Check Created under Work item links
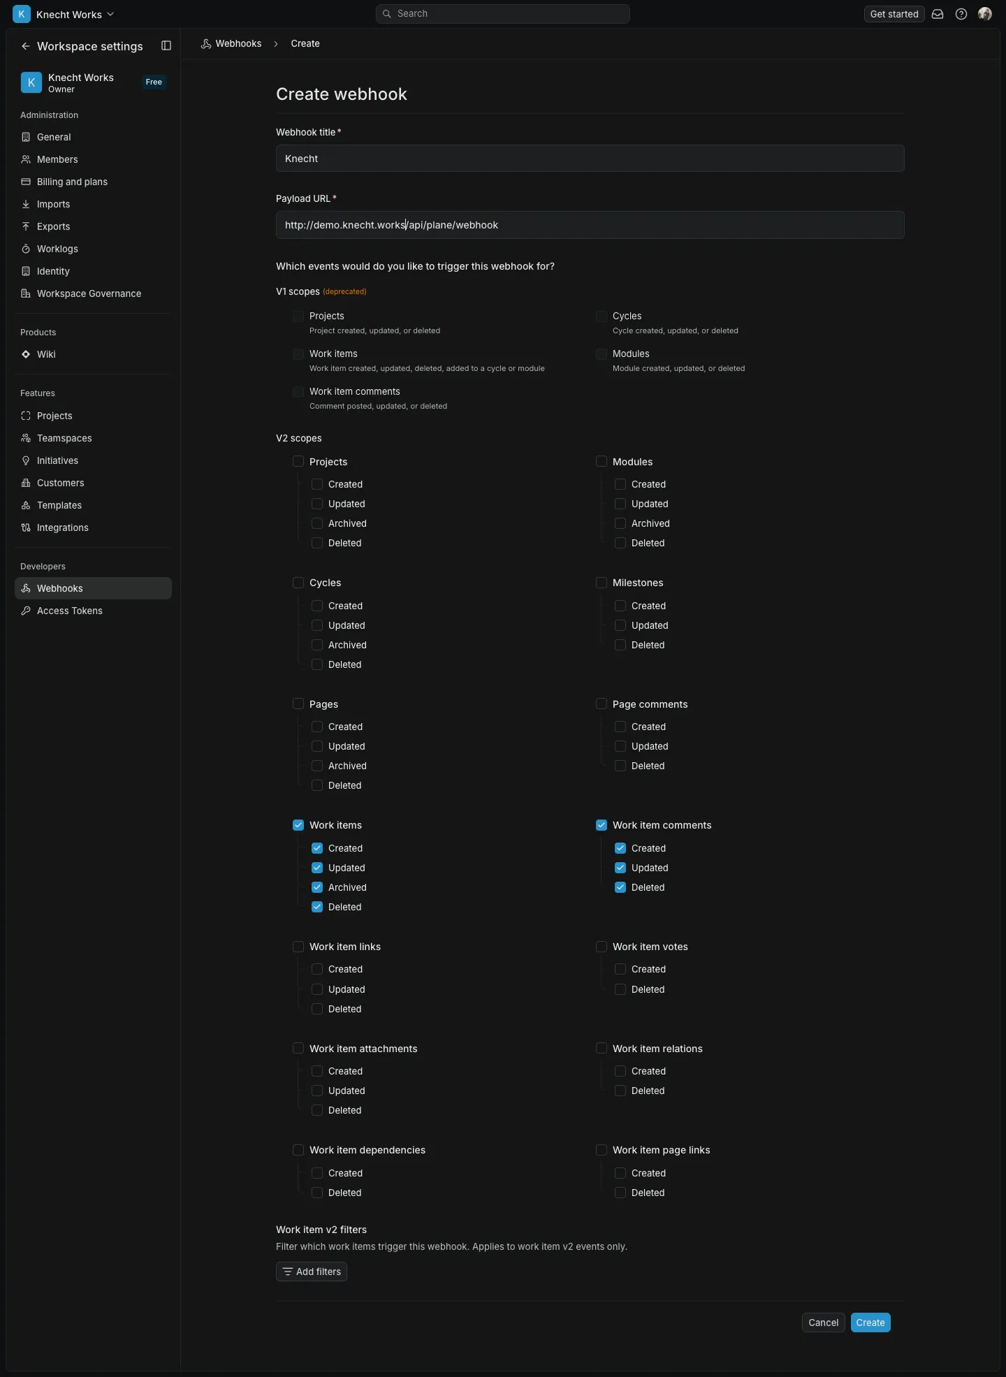This screenshot has width=1006, height=1377. [317, 969]
